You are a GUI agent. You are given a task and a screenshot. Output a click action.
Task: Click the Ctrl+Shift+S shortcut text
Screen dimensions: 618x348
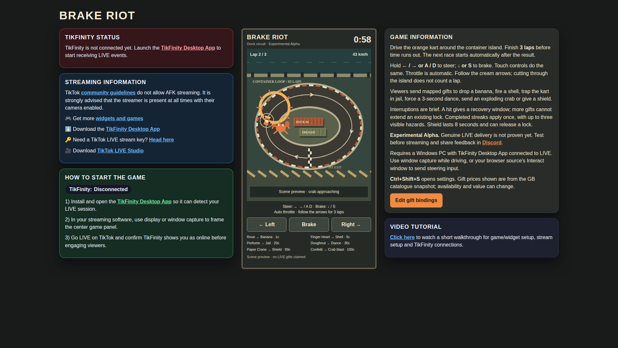click(x=405, y=179)
